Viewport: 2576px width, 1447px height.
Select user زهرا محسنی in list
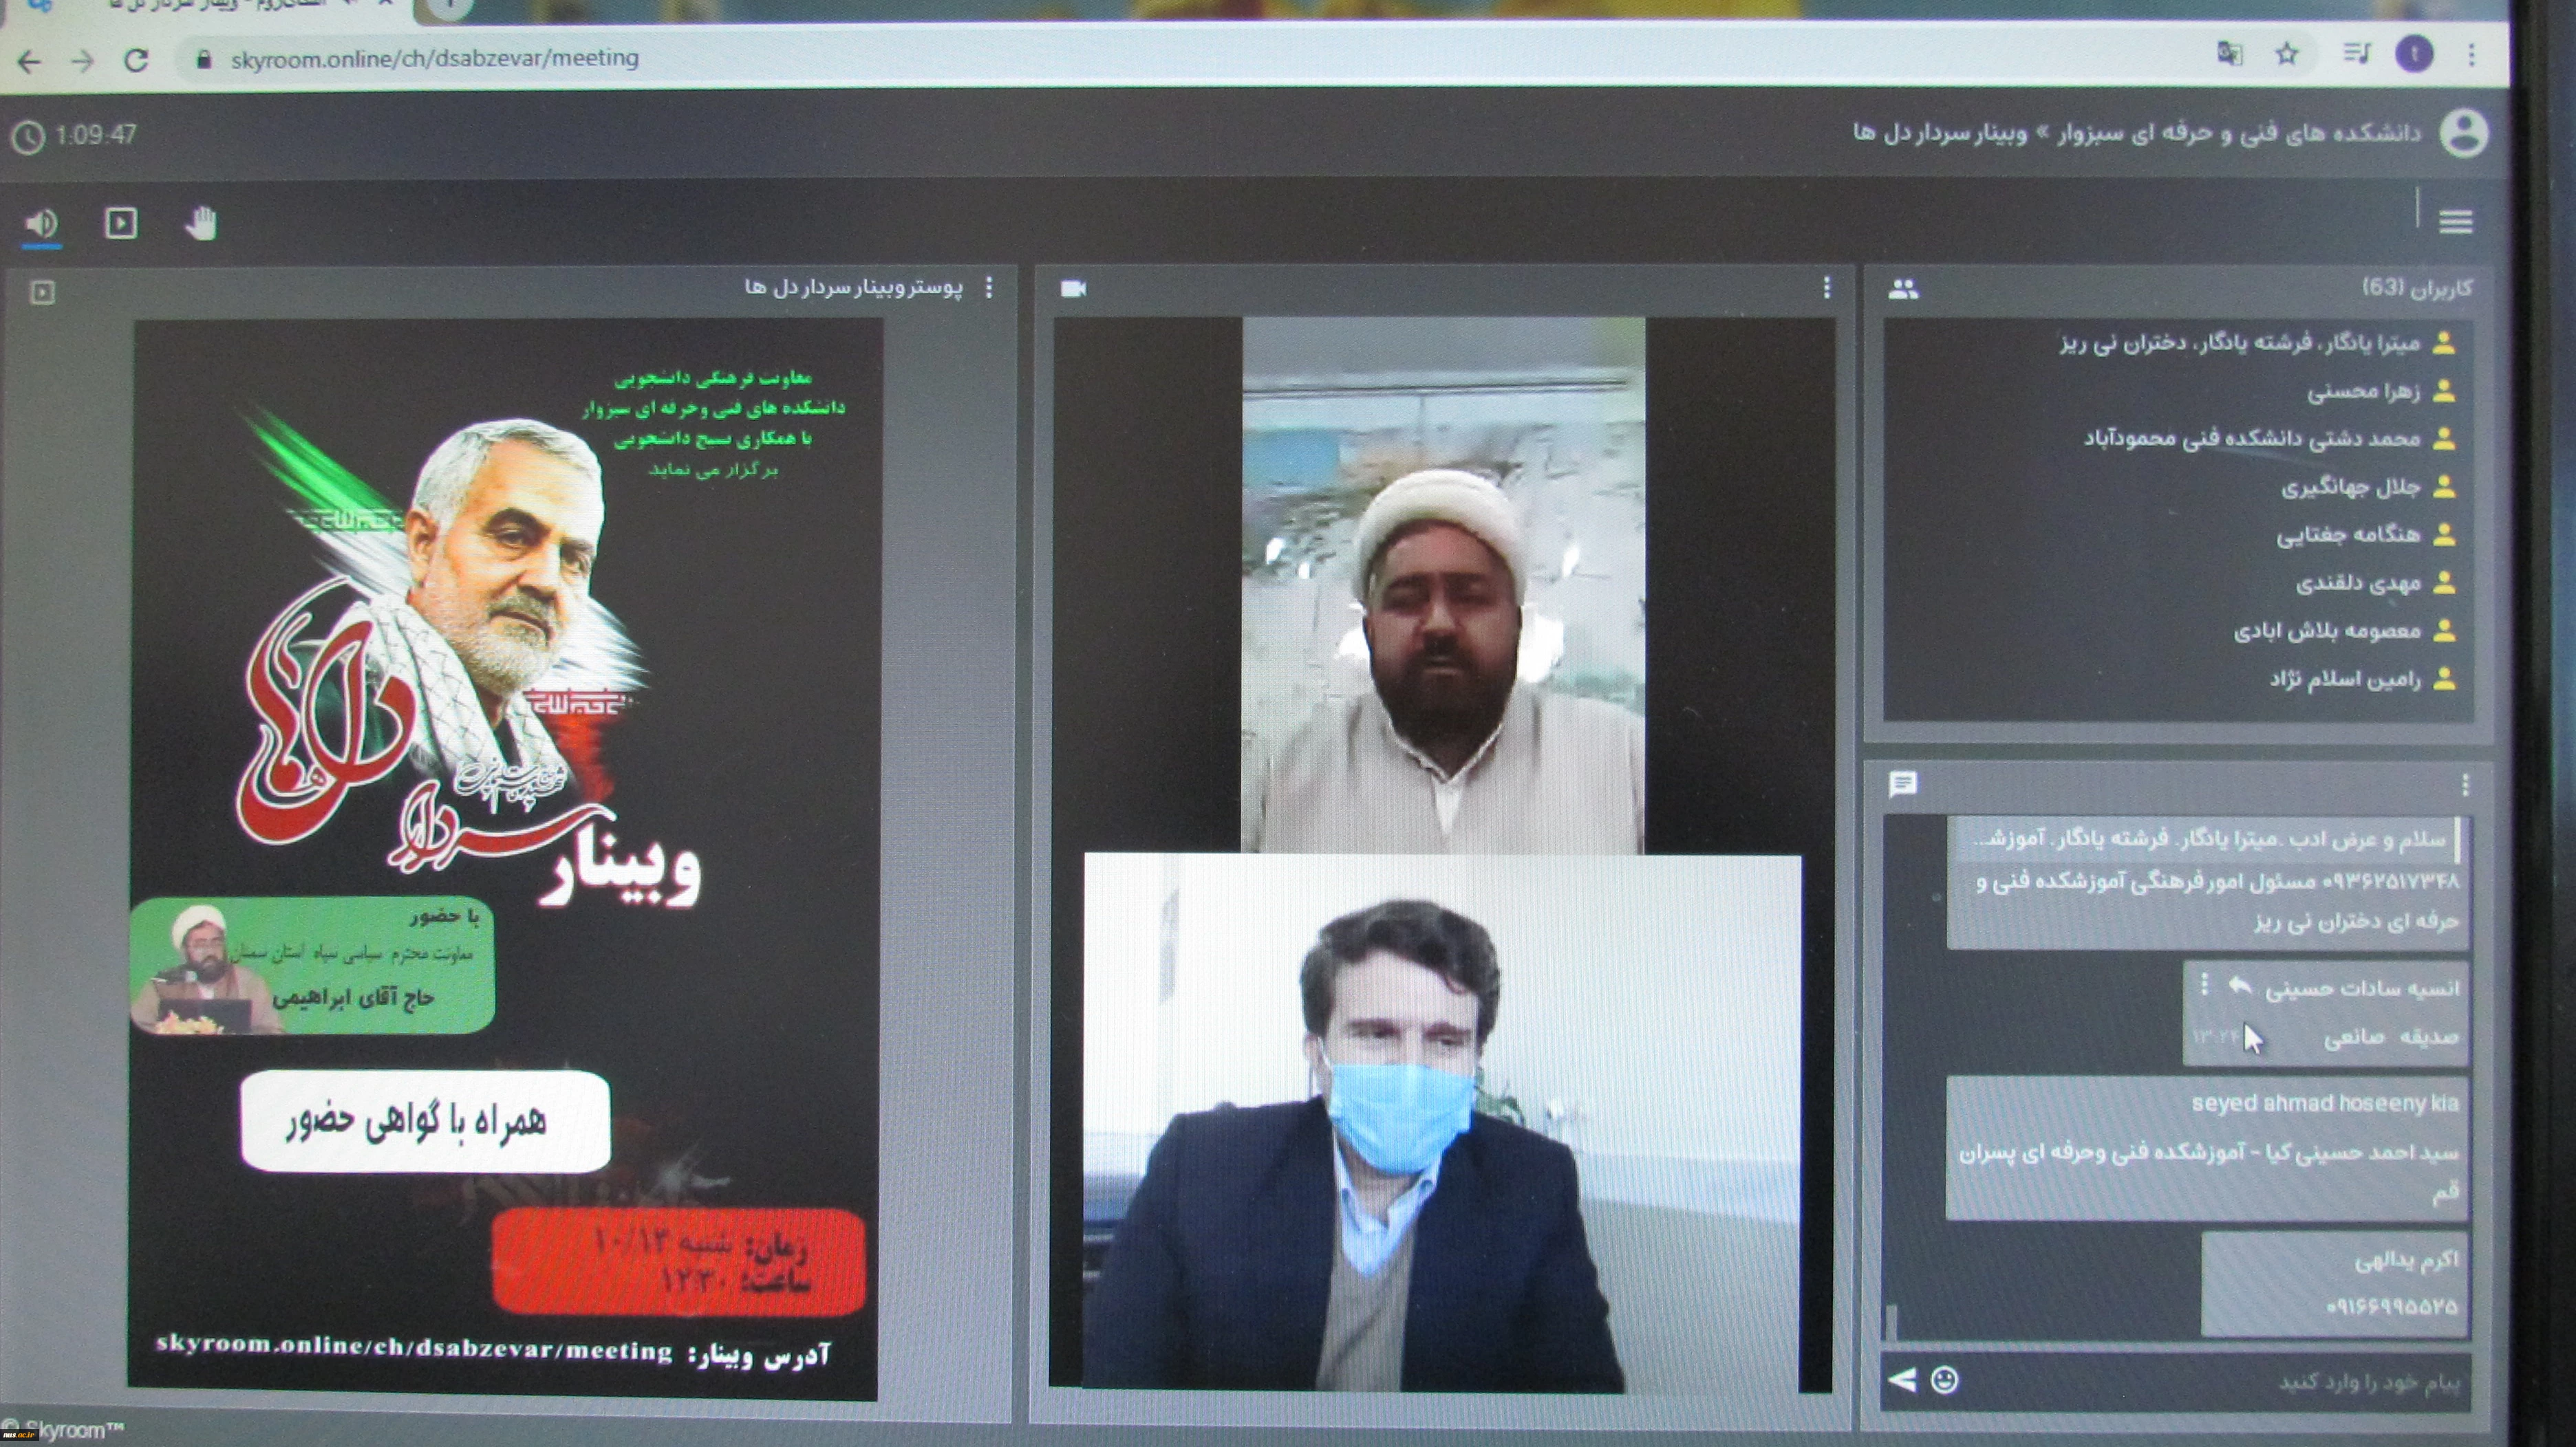coord(2364,392)
